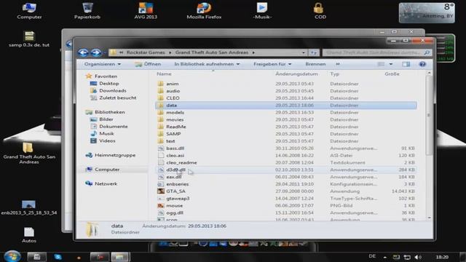This screenshot has width=466, height=262.
Task: Click the network tray icon
Action: (x=407, y=257)
